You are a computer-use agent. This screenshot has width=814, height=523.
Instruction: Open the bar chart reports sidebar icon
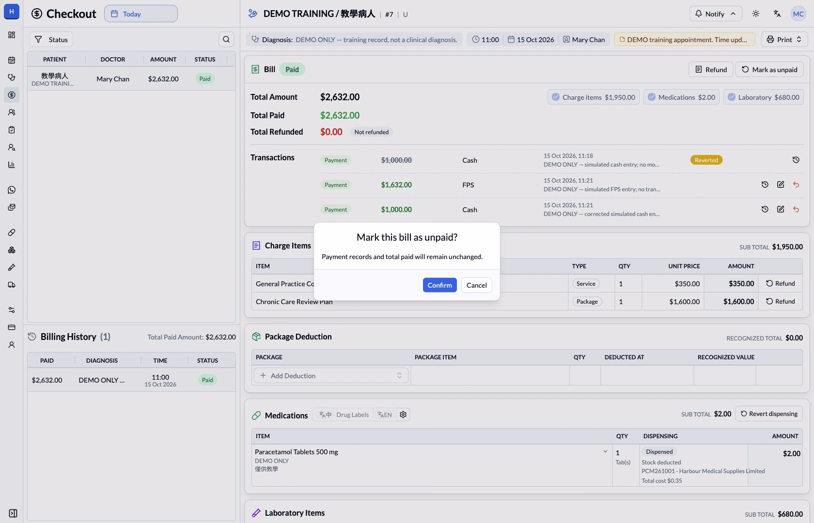click(x=12, y=165)
